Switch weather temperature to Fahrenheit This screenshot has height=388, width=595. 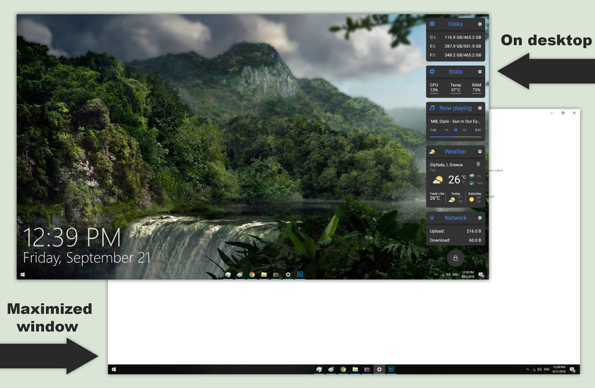pyautogui.click(x=464, y=181)
